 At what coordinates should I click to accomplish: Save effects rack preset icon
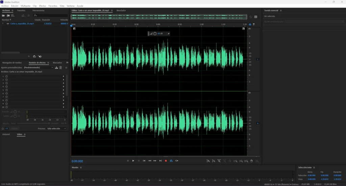[x=56, y=68]
